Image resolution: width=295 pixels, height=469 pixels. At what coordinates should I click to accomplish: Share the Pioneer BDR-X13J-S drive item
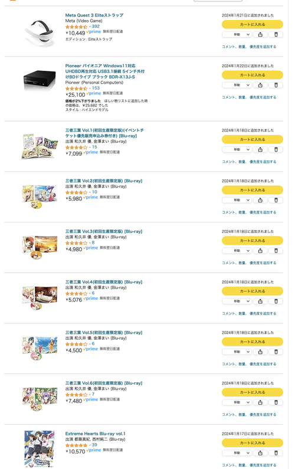point(260,85)
